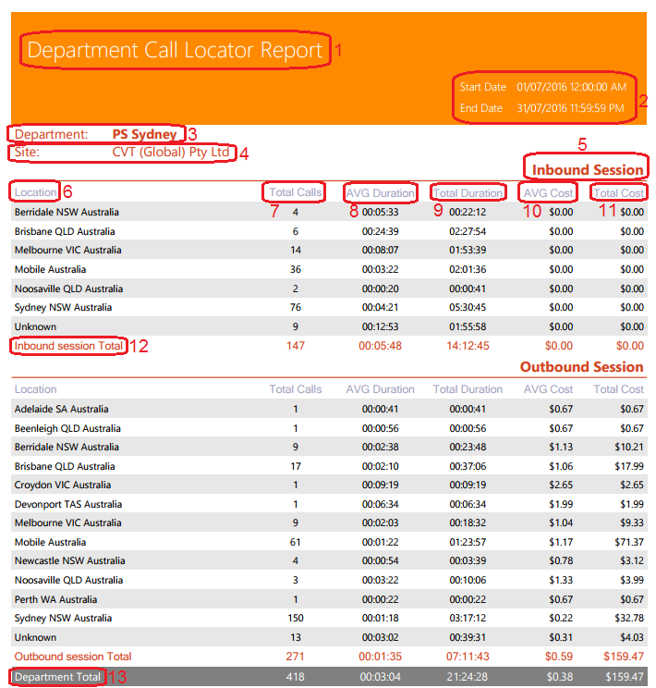The width and height of the screenshot is (656, 688).
Task: Click the PS Sydney department name
Action: click(144, 134)
